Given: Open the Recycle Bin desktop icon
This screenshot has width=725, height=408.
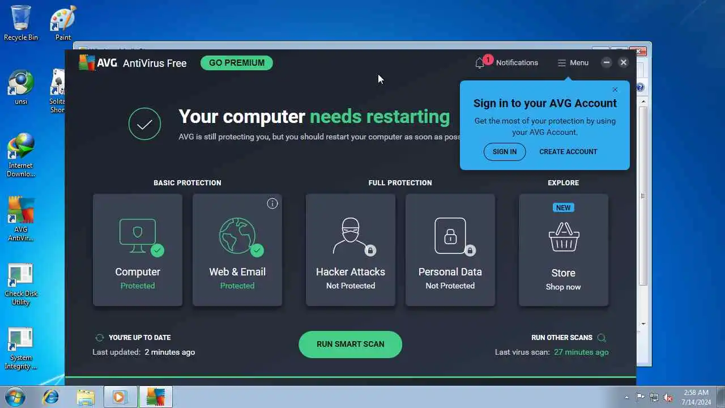Looking at the screenshot, I should [21, 23].
